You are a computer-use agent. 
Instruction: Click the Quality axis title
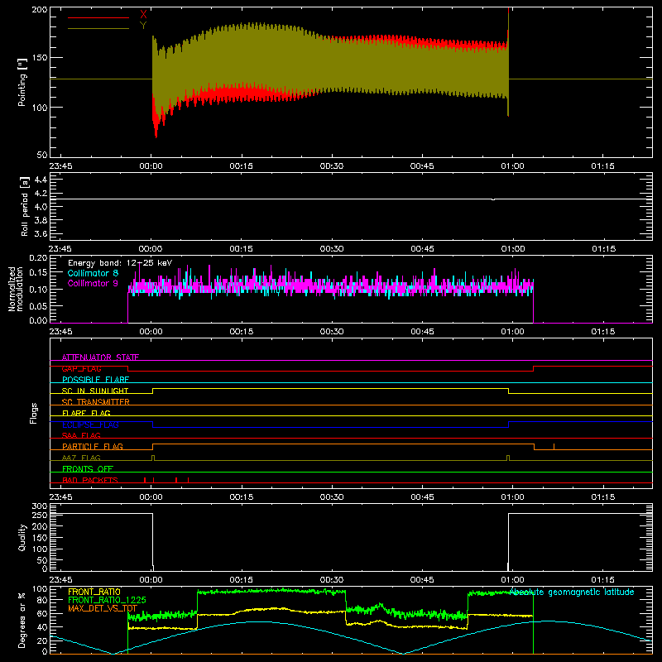[x=22, y=537]
